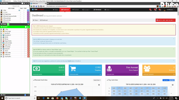This screenshot has width=179, height=100.
Task: Open the Download nav item
Action: click(97, 10)
